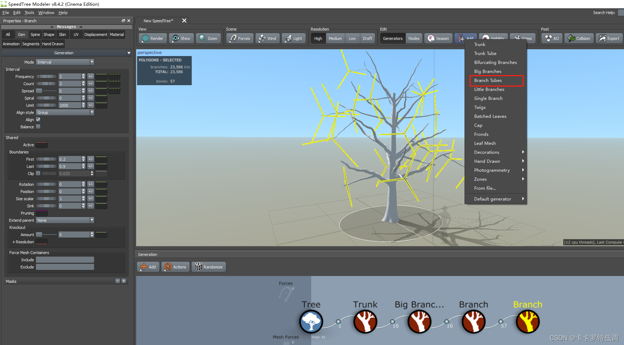Switch to the Spine properties tab
The width and height of the screenshot is (624, 345).
[x=35, y=34]
